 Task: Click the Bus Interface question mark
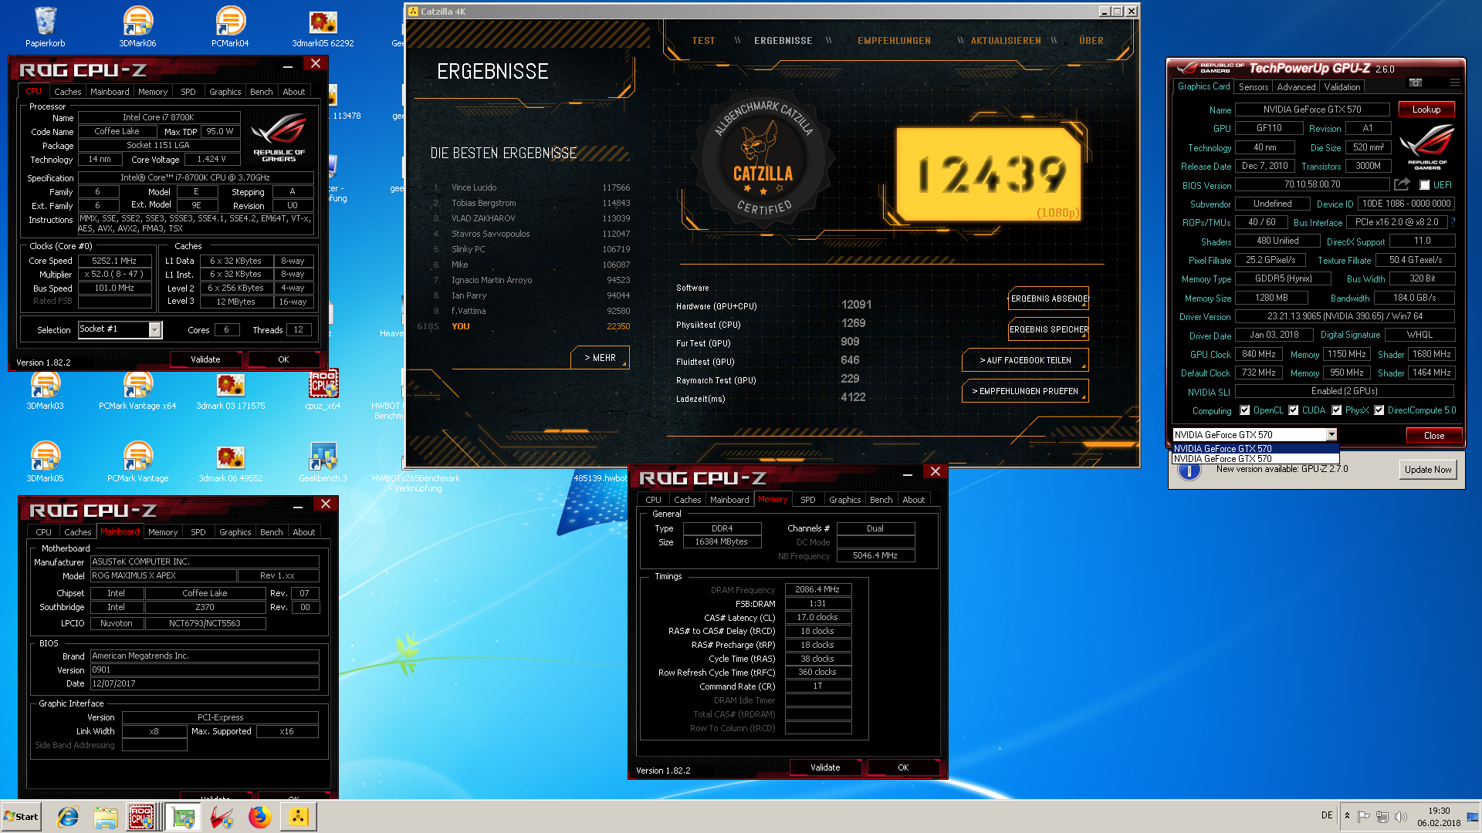tap(1453, 222)
